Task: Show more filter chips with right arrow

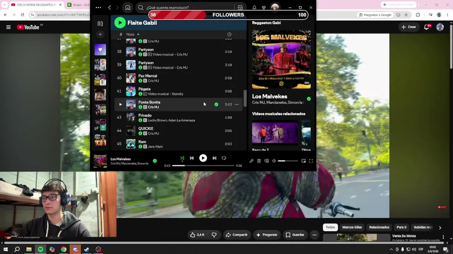Action: pyautogui.click(x=440, y=228)
